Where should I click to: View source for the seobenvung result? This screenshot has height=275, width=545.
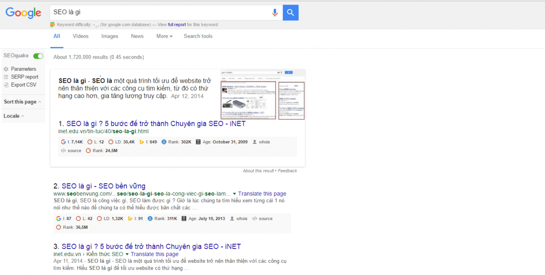click(x=263, y=219)
